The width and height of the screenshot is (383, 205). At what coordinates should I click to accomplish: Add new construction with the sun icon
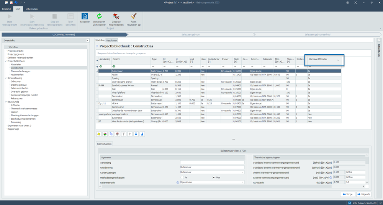coord(98,134)
